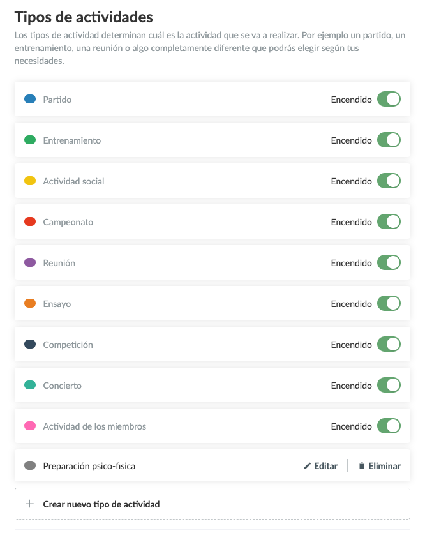The height and width of the screenshot is (533, 425).
Task: Disable the Partido activity toggle
Action: pyautogui.click(x=389, y=99)
